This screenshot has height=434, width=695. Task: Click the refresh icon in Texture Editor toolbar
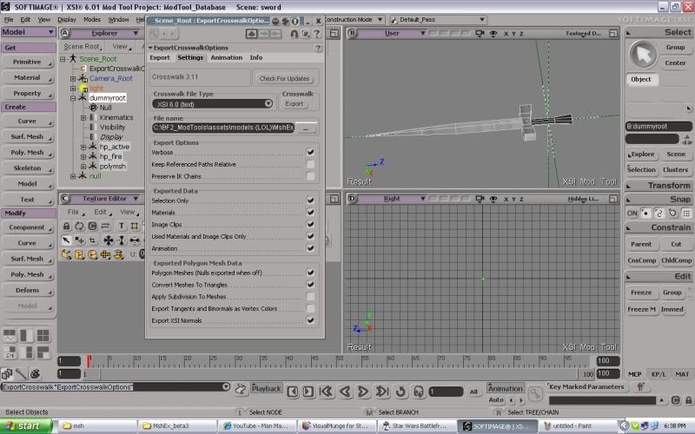[79, 226]
